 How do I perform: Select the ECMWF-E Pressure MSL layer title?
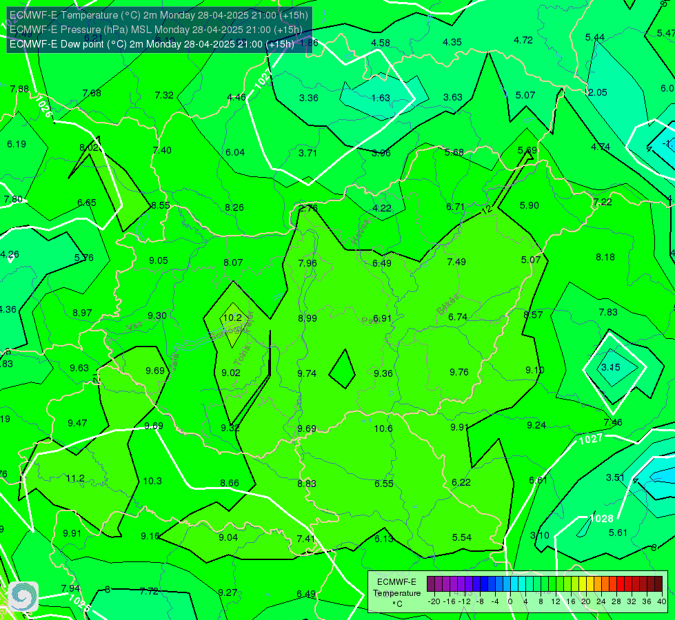[156, 30]
